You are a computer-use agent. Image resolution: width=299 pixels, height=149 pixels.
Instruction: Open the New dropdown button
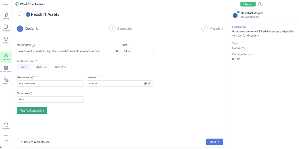pos(248,4)
